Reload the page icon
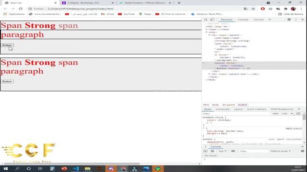Screen dimensions: 307x172 [21, 9]
